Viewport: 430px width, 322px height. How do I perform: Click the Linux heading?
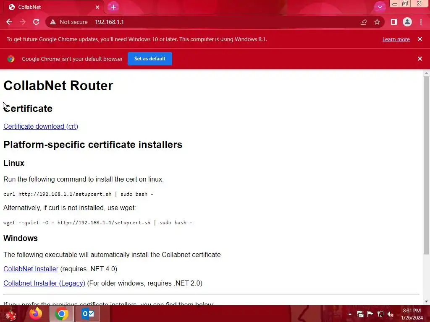[14, 163]
